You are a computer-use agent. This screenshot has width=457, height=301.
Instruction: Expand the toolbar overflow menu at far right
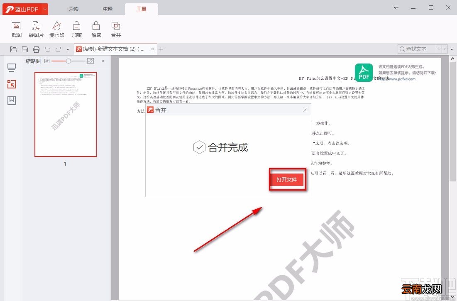click(x=452, y=49)
